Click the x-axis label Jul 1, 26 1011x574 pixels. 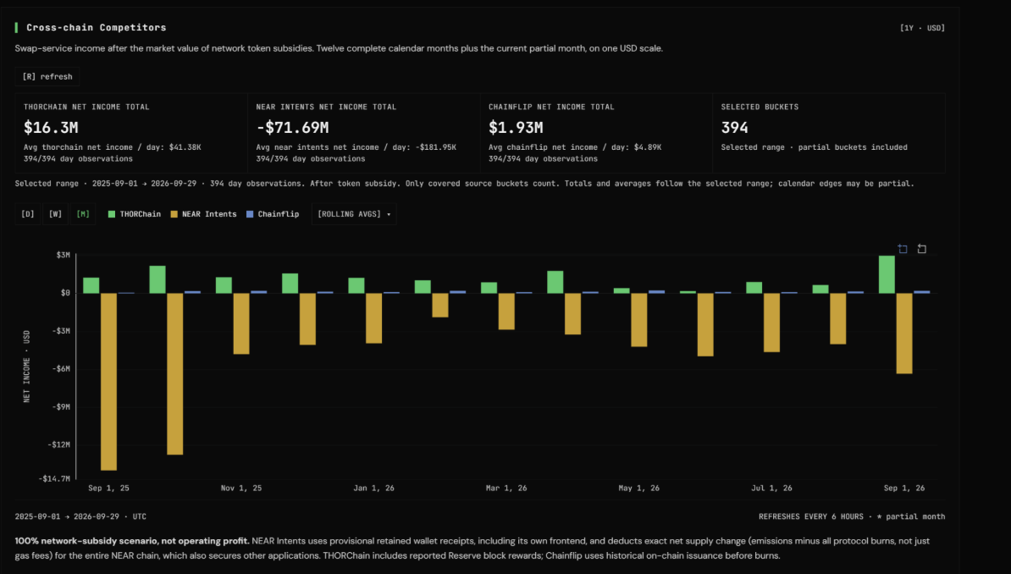click(x=771, y=488)
